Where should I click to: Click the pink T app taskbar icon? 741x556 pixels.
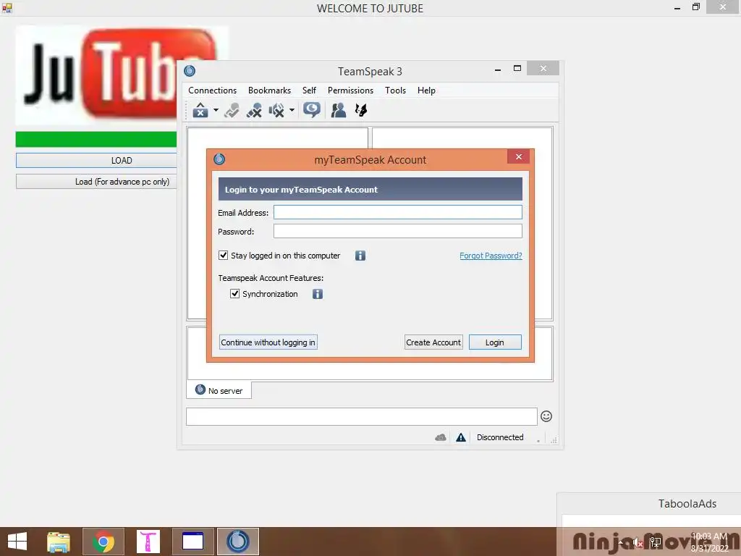148,542
